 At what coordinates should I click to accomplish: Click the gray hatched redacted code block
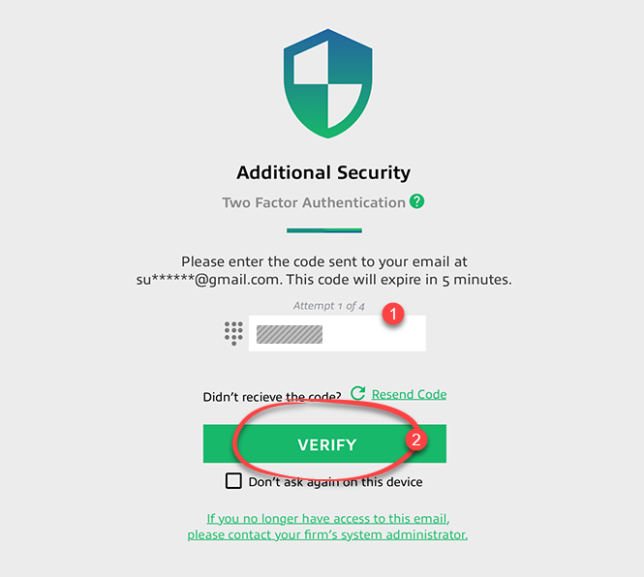pos(289,334)
